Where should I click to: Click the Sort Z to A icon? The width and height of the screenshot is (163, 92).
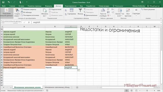66,14
